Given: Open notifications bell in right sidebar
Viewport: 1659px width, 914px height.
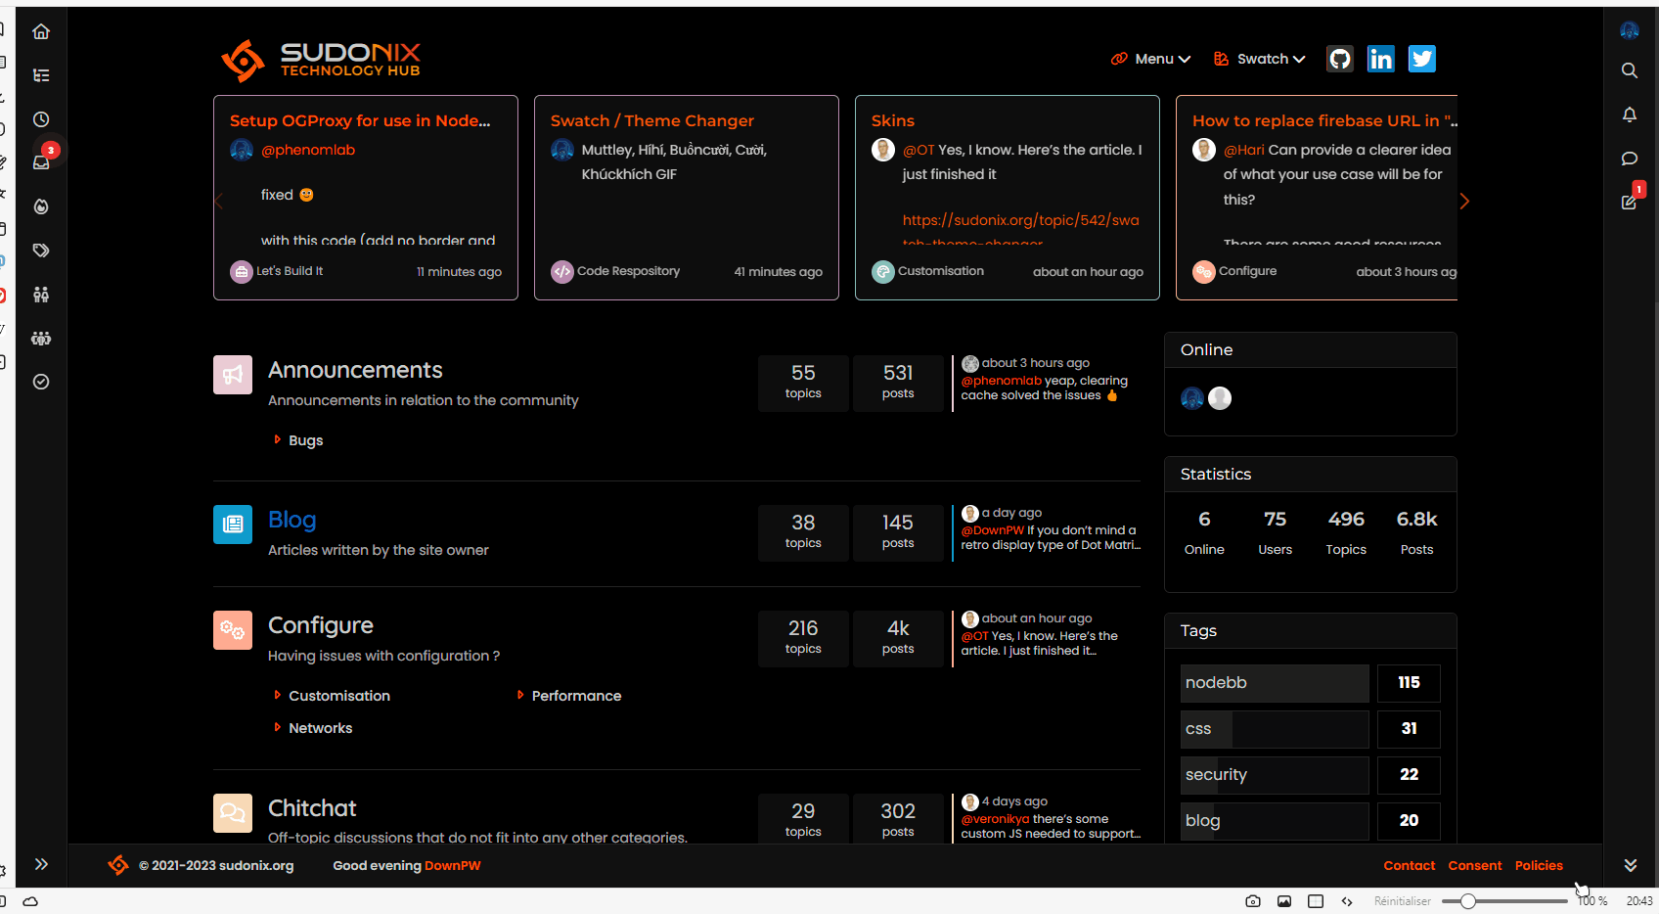Looking at the screenshot, I should (x=1629, y=114).
